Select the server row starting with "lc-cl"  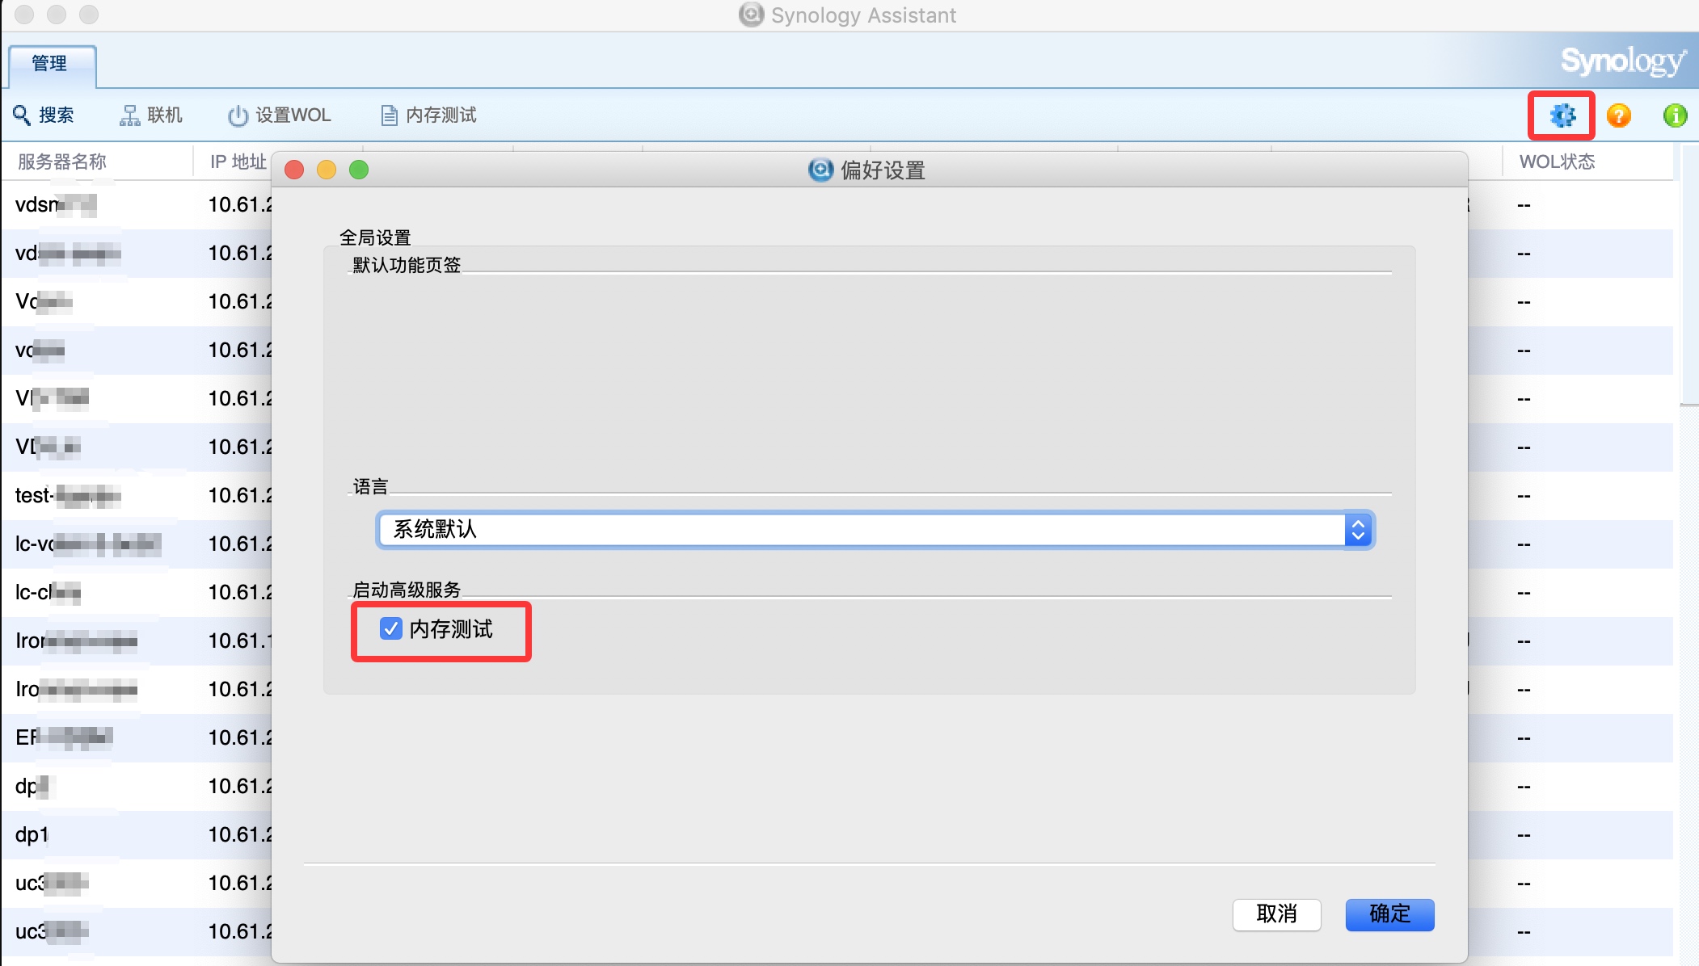136,592
